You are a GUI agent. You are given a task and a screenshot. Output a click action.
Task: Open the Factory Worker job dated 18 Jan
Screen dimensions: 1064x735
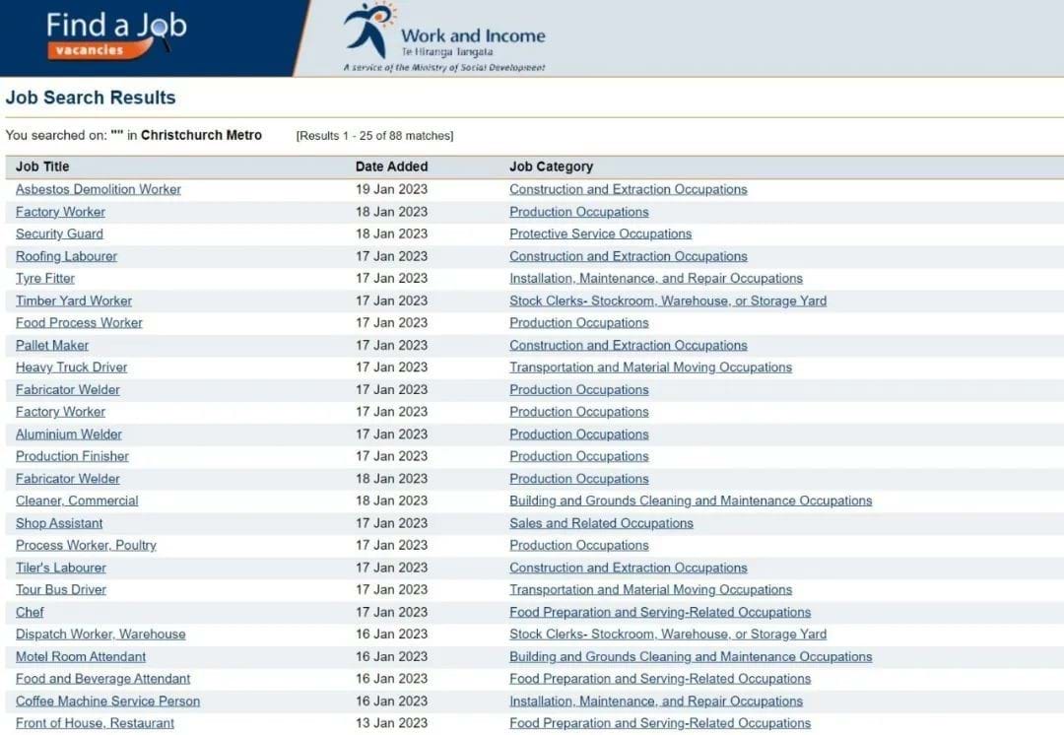pyautogui.click(x=60, y=212)
